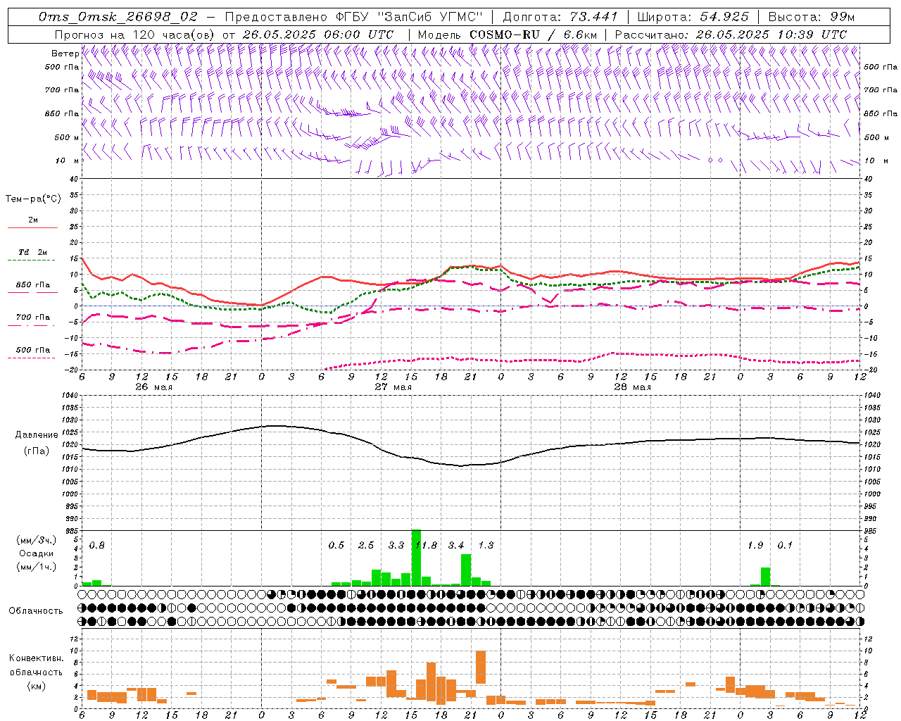Click the 500 гПа temperature legend entry
The width and height of the screenshot is (901, 721).
coord(33,350)
